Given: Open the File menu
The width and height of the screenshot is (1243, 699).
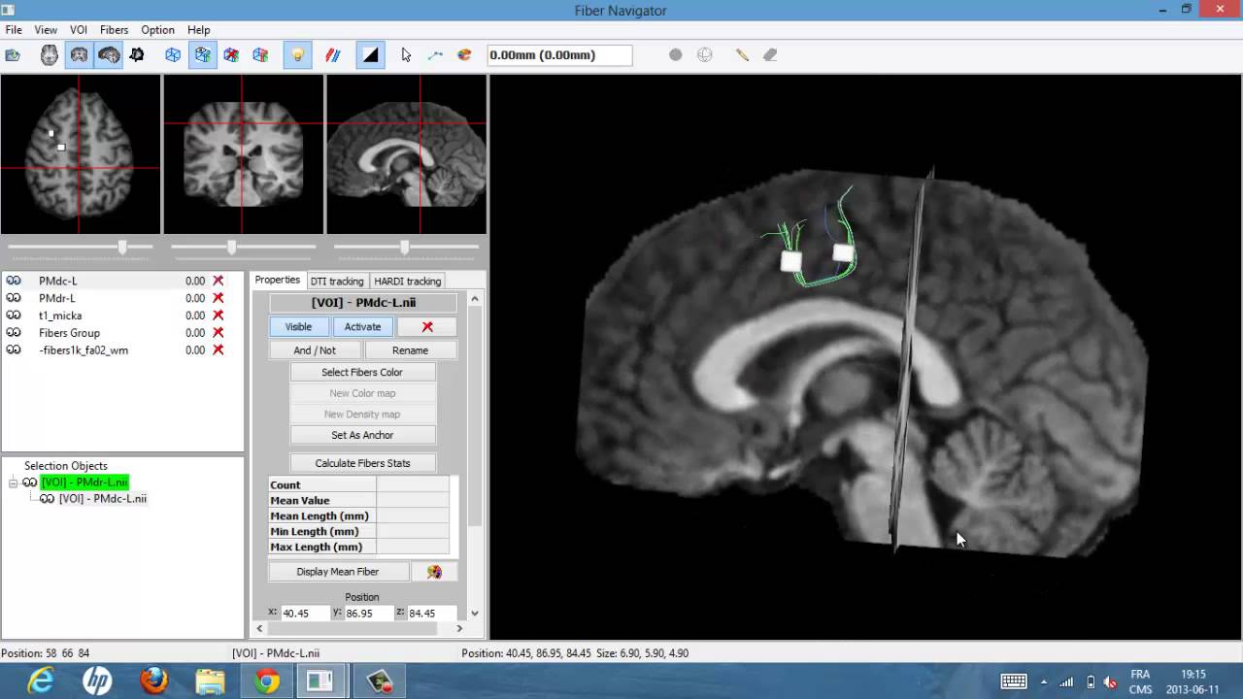Looking at the screenshot, I should (14, 30).
